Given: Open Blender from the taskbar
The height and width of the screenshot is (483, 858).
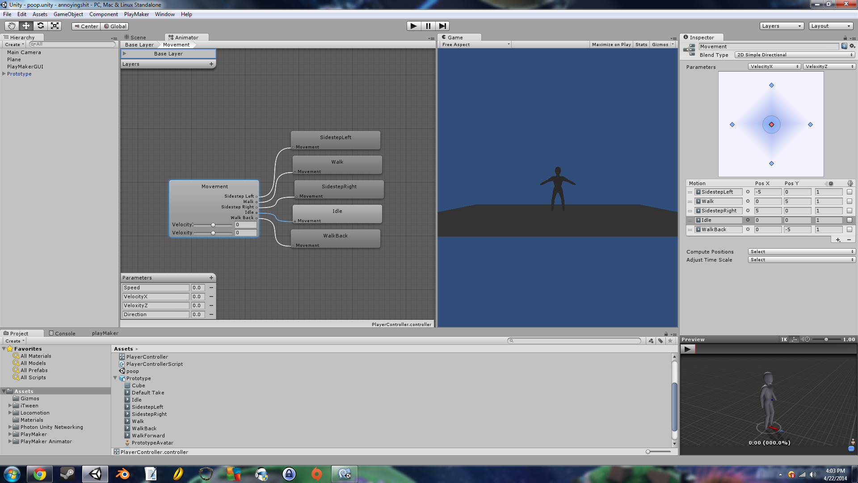Looking at the screenshot, I should pos(122,474).
